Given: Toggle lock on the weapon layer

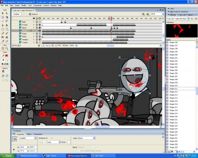Looking at the screenshot, I should click(37, 40).
